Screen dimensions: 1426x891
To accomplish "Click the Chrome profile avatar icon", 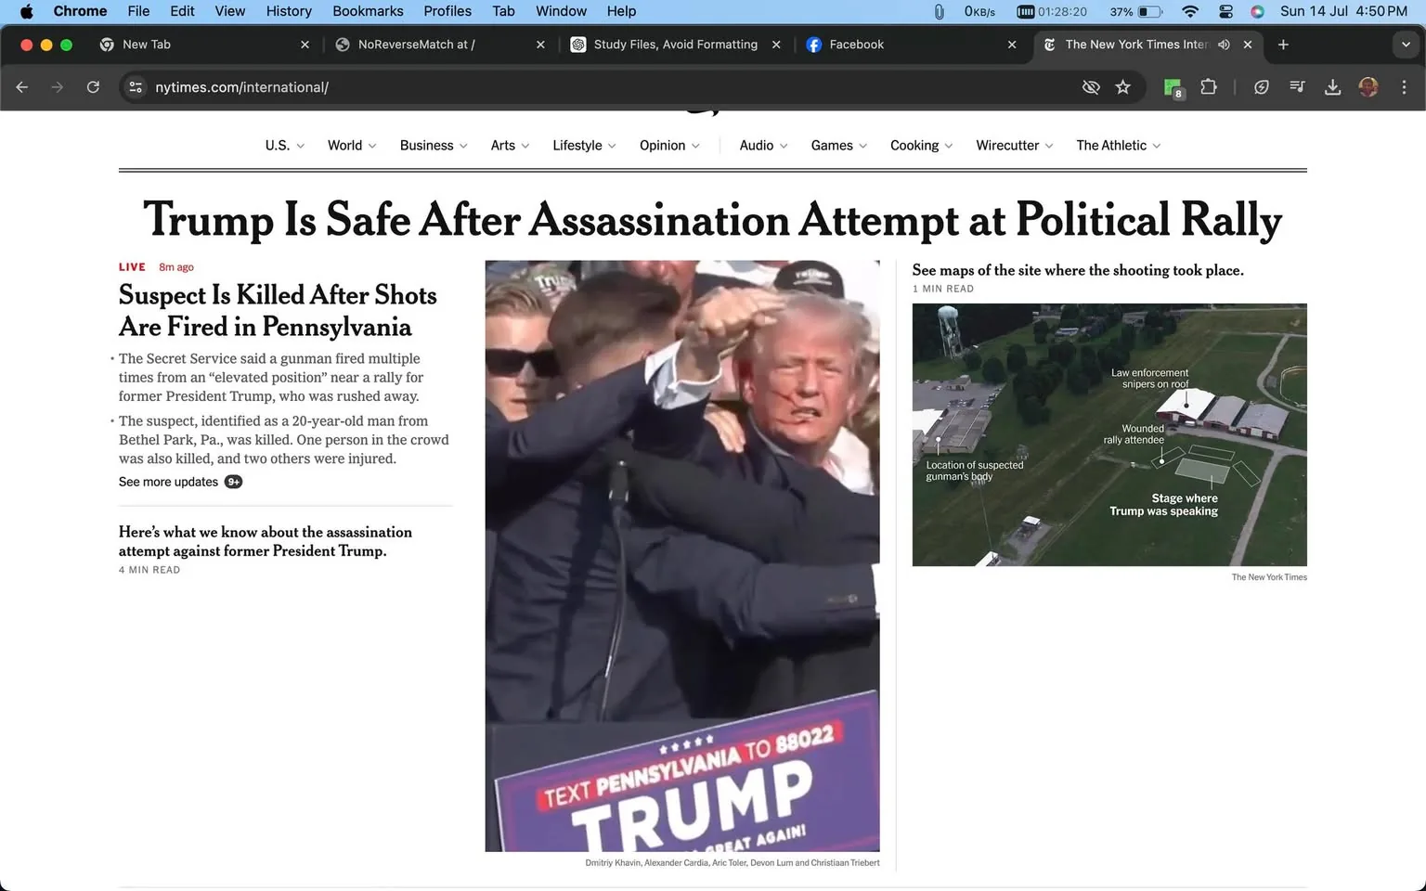I will pos(1368,86).
